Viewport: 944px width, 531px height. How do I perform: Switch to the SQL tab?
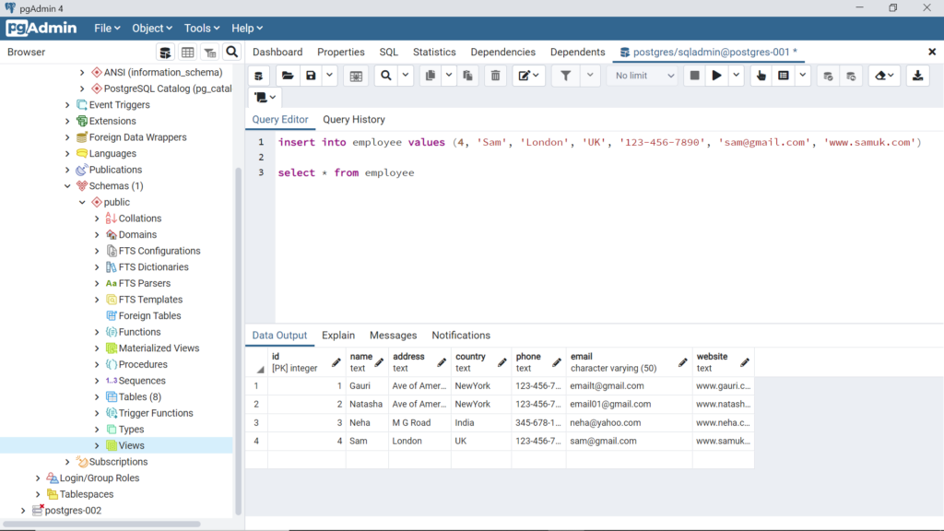click(388, 53)
